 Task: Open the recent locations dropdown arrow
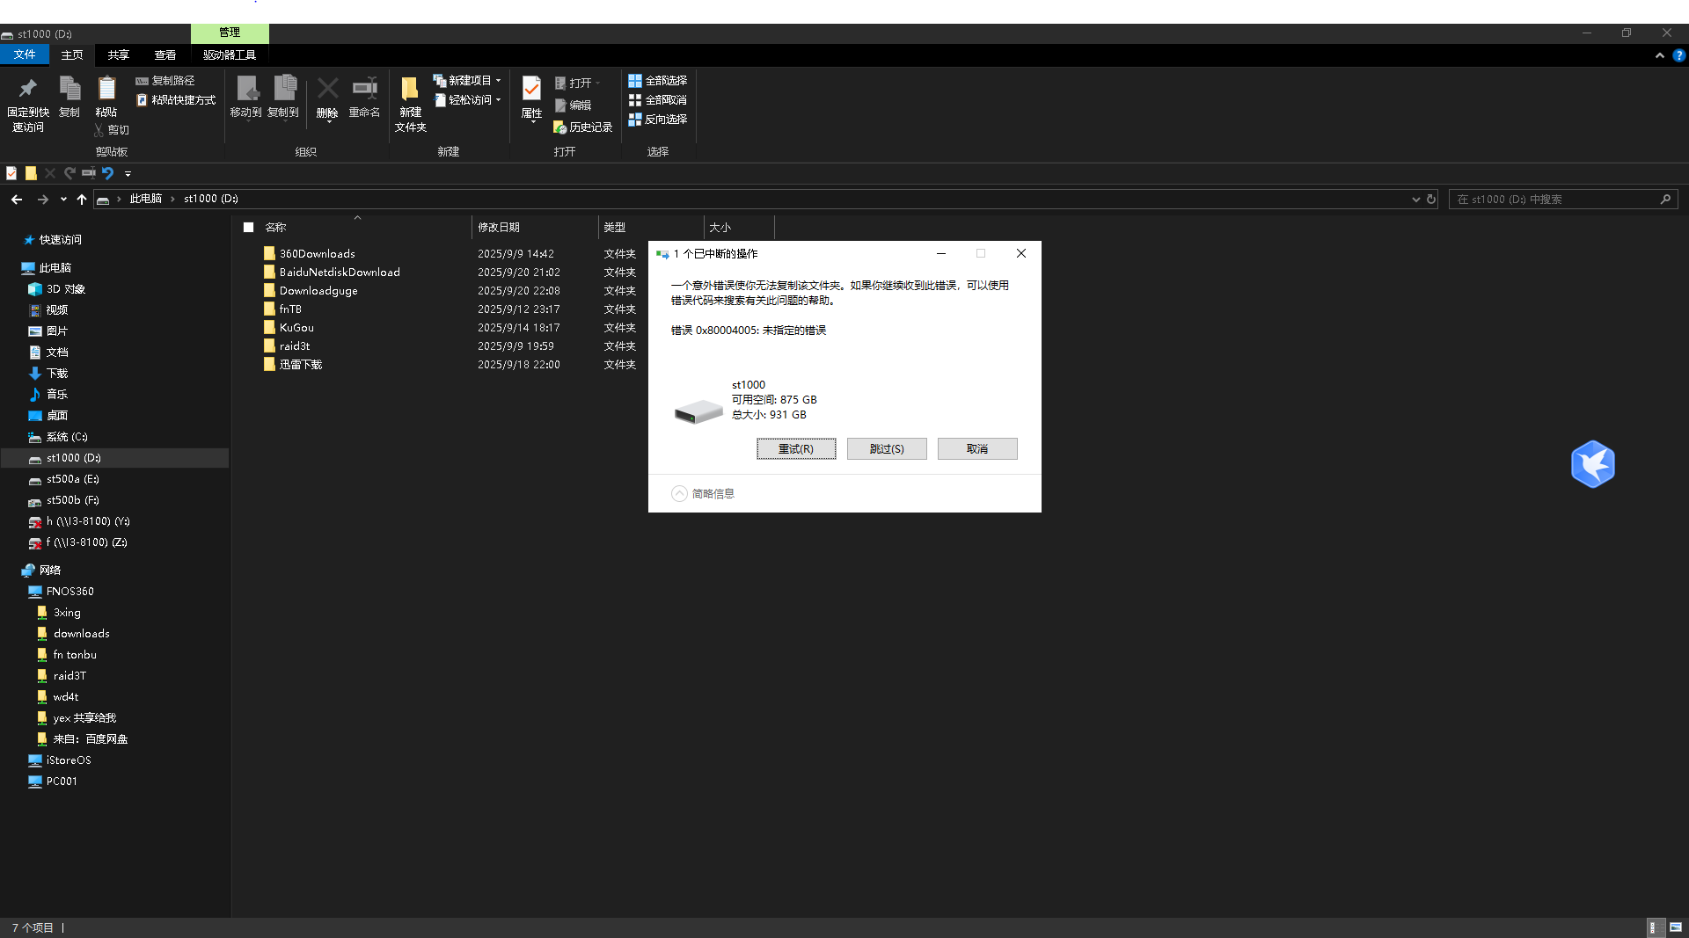click(63, 200)
